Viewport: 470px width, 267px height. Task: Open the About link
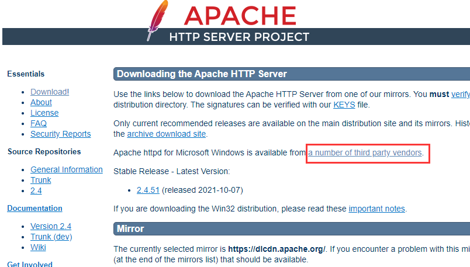[41, 102]
